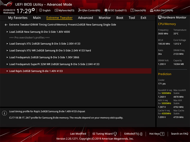Open Qfan Control(F6) label

[91, 11]
